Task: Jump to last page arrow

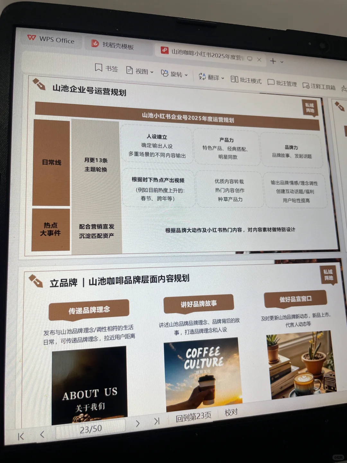Action: coord(157,421)
